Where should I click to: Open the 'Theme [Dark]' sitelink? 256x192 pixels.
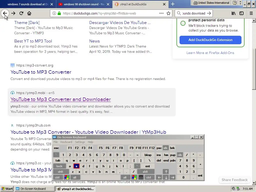pos(27,22)
